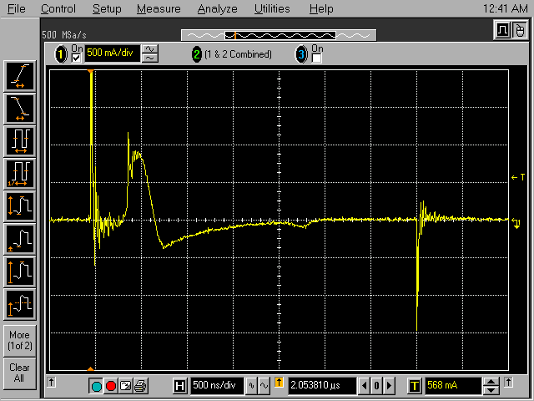Click the 568 mA trigger level field
This screenshot has height=401, width=534.
[453, 386]
